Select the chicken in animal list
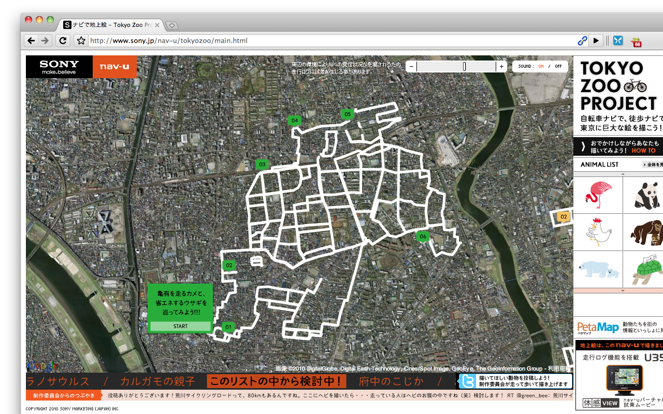The image size is (663, 414). pyautogui.click(x=598, y=231)
